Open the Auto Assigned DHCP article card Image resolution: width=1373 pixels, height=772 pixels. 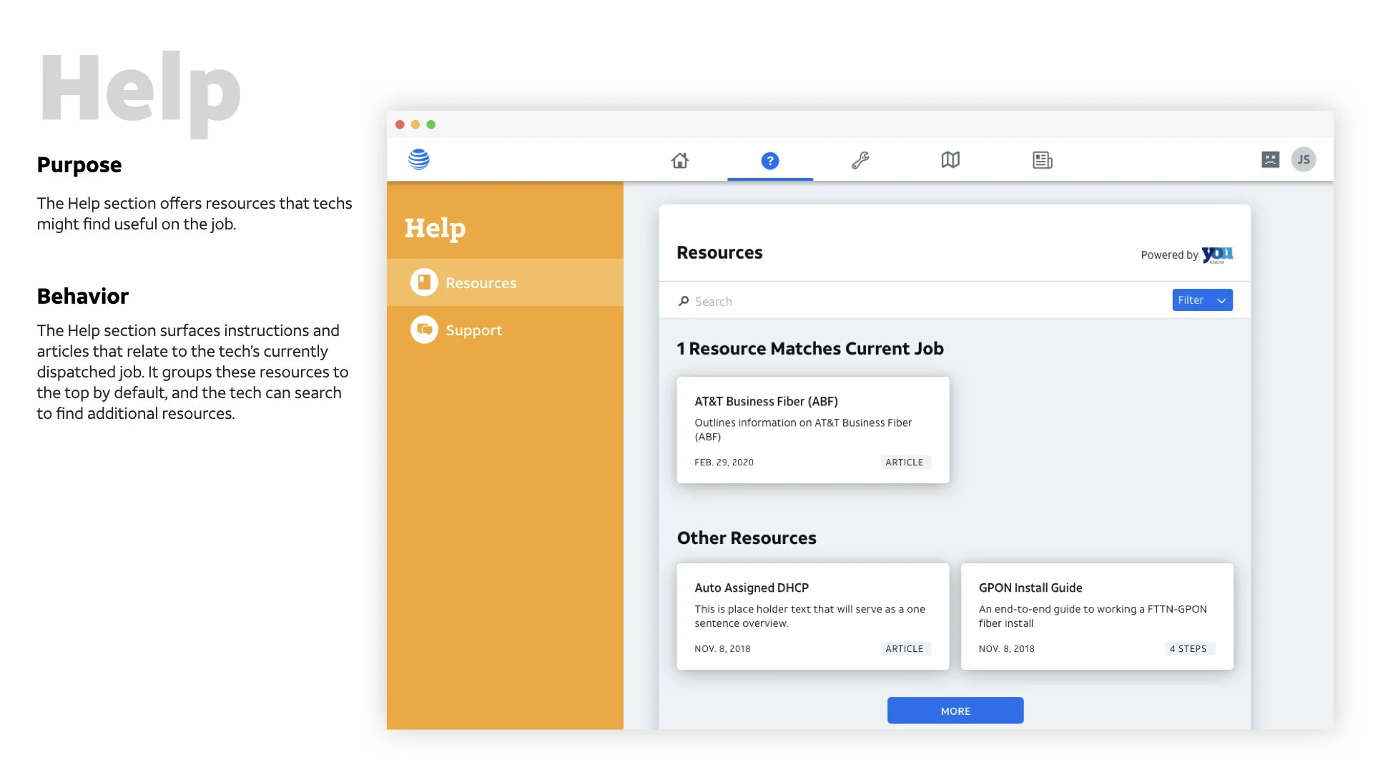pos(812,616)
